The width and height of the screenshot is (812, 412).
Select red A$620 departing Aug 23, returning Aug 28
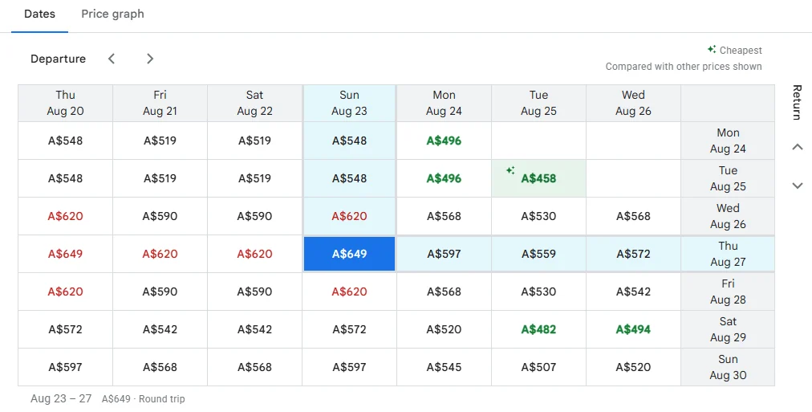click(x=350, y=292)
